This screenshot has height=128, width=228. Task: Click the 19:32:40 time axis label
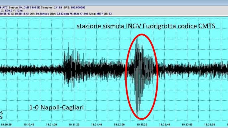[x=165, y=125]
